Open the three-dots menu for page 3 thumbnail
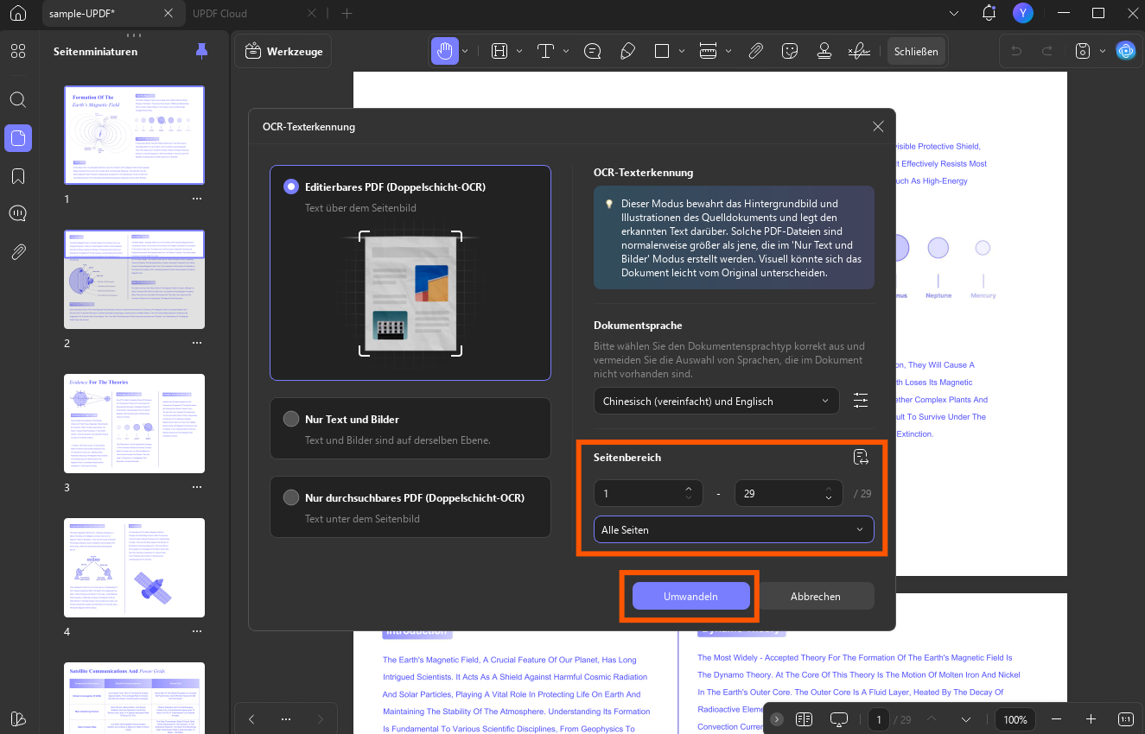This screenshot has height=734, width=1145. 197,487
